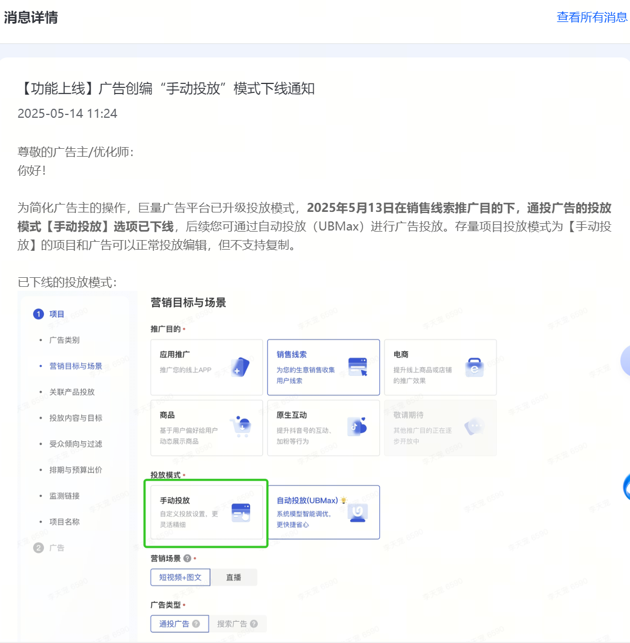Click the 商品 shopping cart icon

point(241,427)
